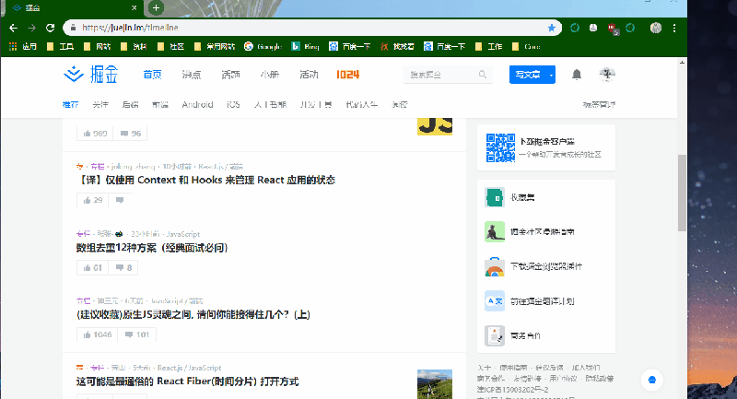Open the 96 comments button
The height and width of the screenshot is (399, 737).
click(130, 134)
